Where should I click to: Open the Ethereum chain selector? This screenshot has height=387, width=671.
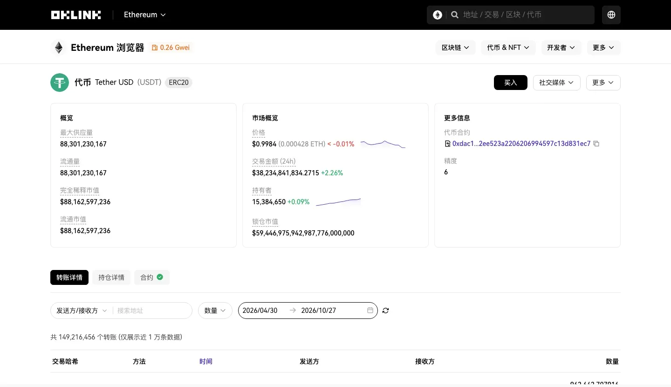pos(145,15)
